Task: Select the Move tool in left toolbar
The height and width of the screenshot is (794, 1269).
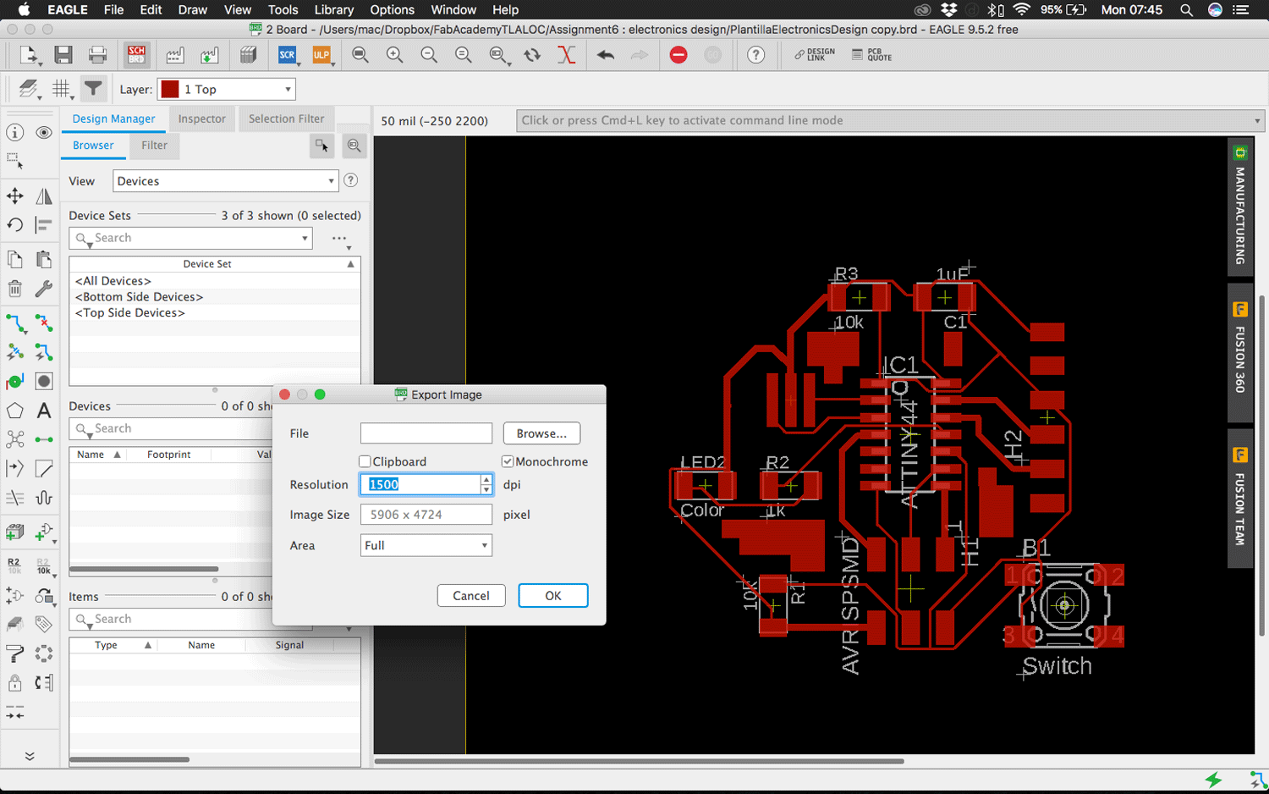Action: tap(15, 196)
